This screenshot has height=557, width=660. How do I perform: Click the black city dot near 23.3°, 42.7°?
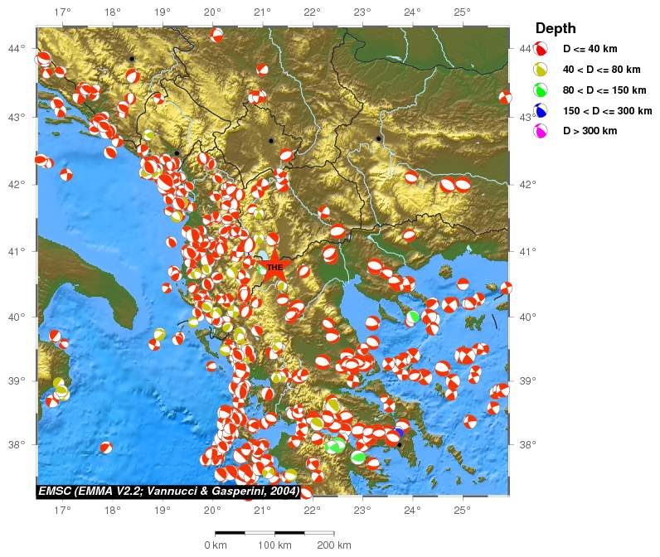[x=378, y=138]
